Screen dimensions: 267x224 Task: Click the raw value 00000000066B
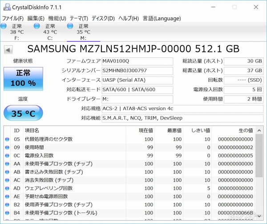[x=235, y=213]
